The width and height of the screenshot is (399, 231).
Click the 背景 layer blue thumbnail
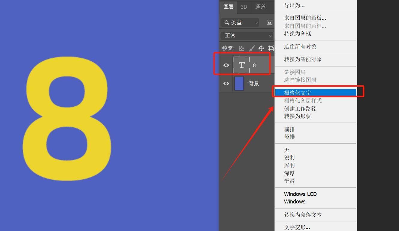point(239,84)
